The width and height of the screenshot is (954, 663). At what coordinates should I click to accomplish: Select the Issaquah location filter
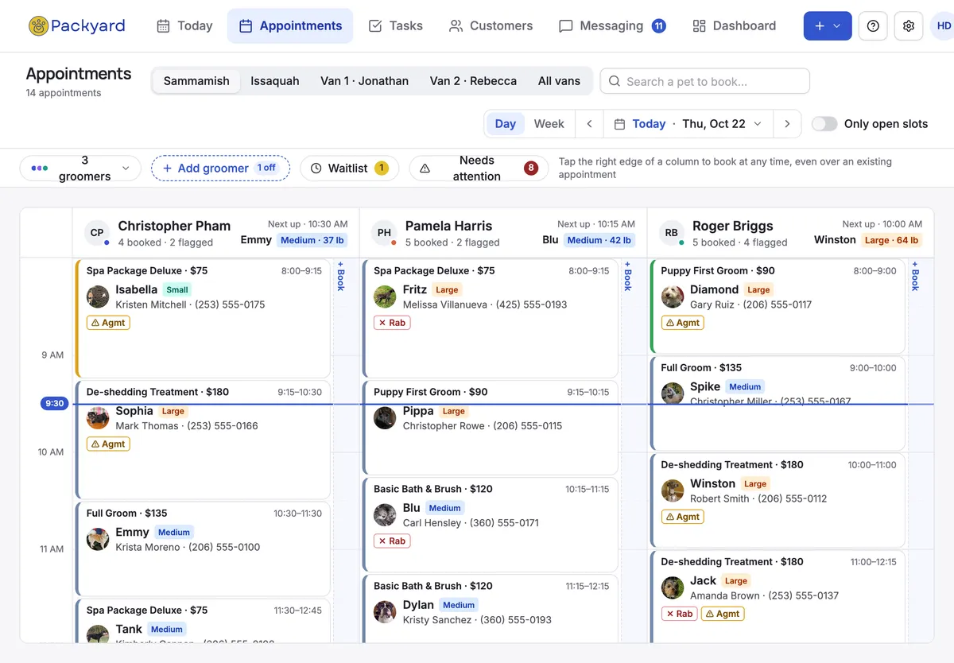click(x=275, y=81)
